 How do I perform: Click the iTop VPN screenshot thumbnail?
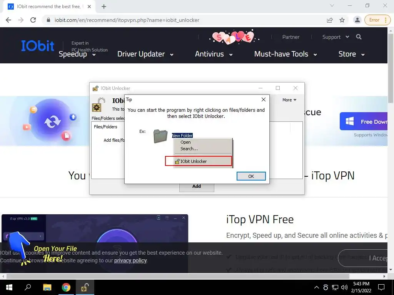tap(95, 243)
